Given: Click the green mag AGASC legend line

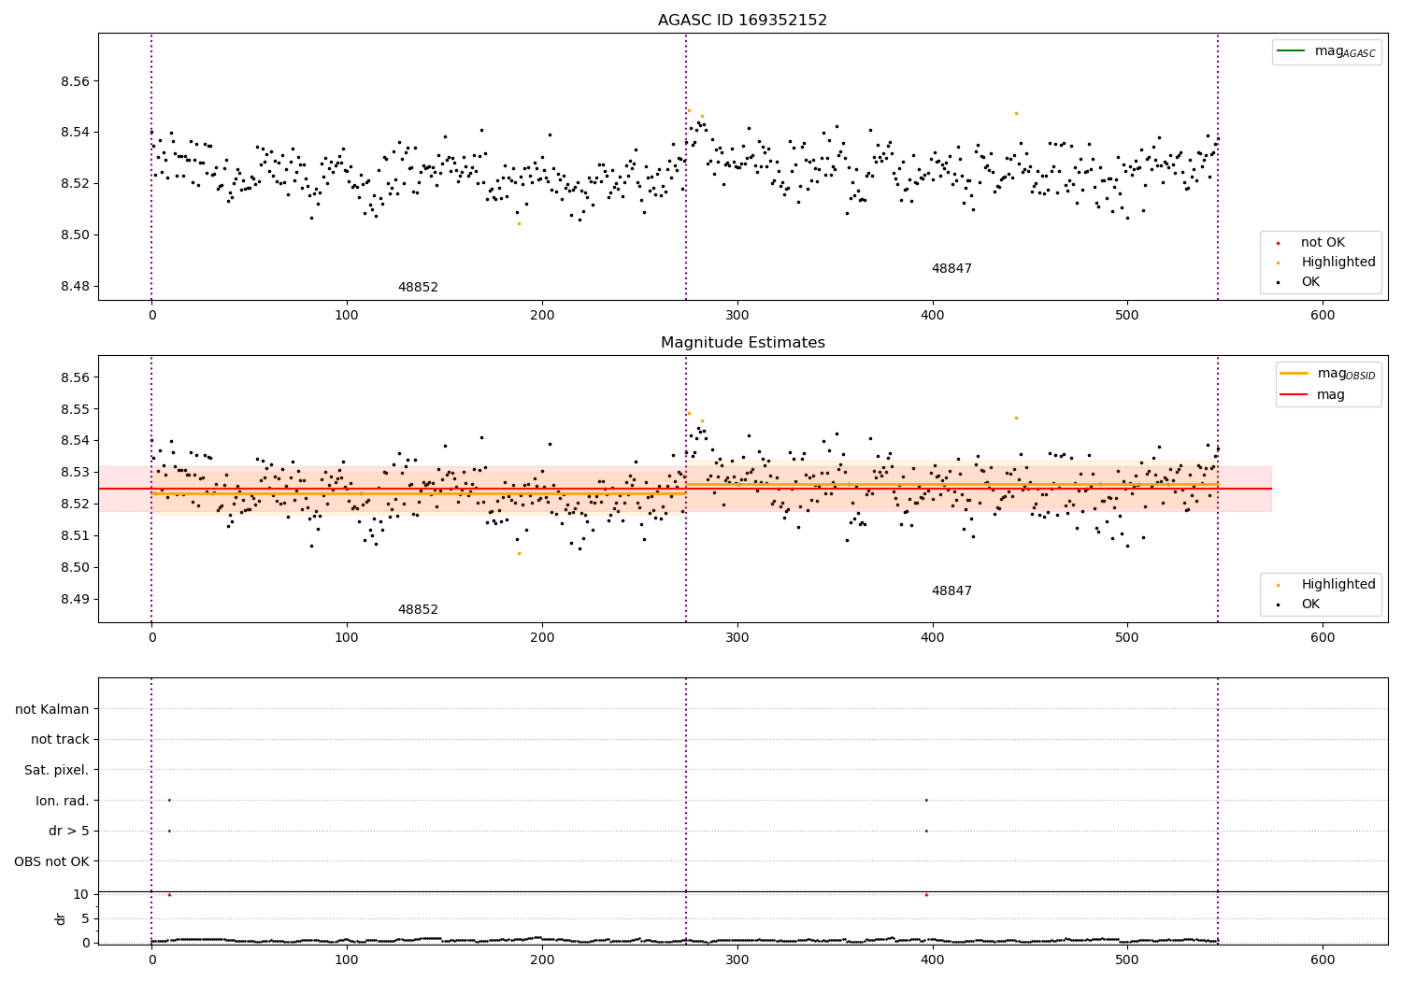Looking at the screenshot, I should (x=1291, y=51).
